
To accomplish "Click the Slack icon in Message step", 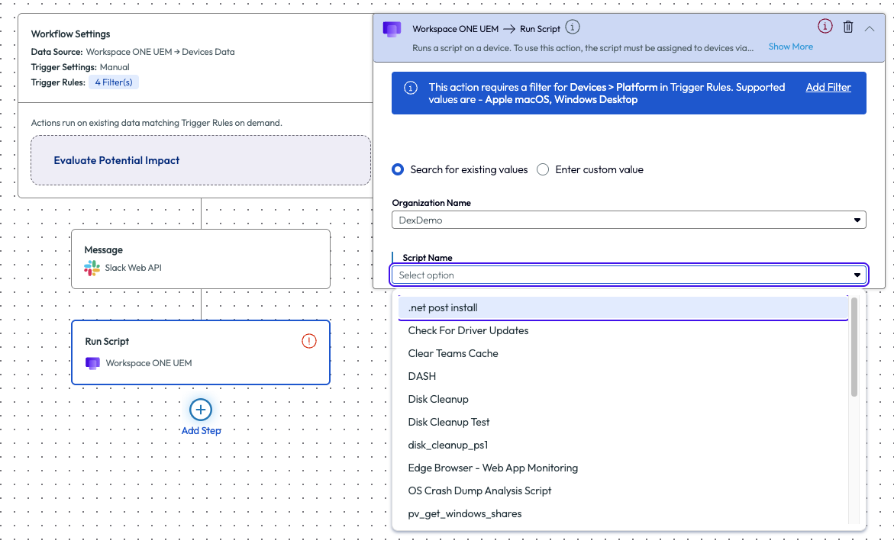I will pyautogui.click(x=92, y=268).
